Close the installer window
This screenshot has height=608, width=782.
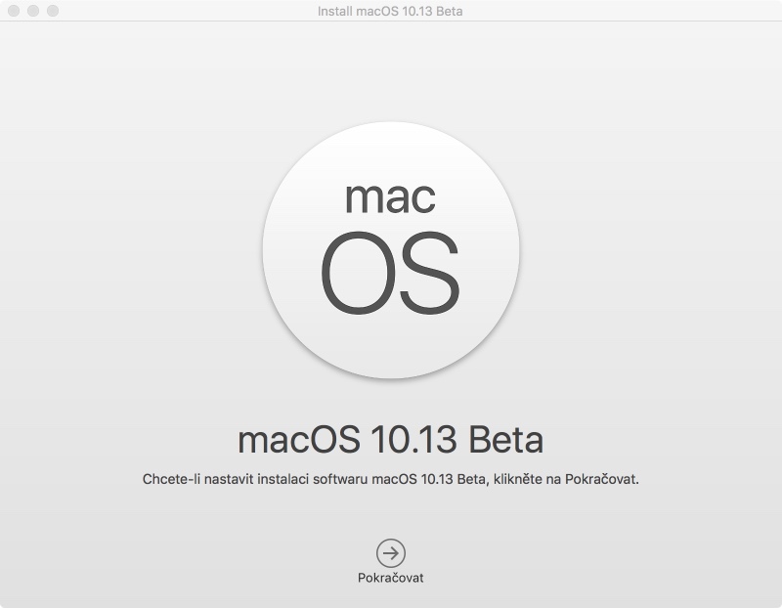click(14, 11)
